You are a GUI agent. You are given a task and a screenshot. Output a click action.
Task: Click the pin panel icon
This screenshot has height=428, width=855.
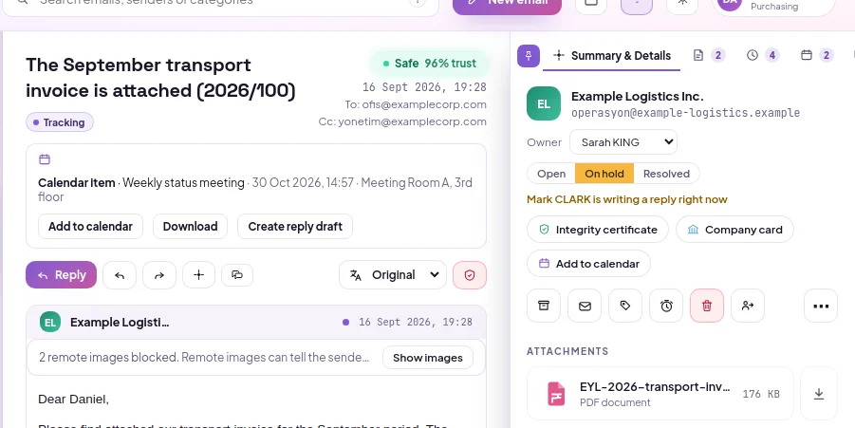click(529, 56)
